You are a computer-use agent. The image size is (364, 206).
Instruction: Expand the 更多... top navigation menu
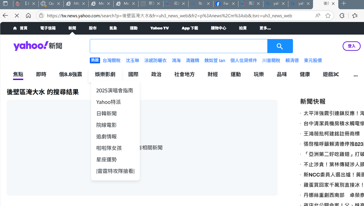coord(265,28)
